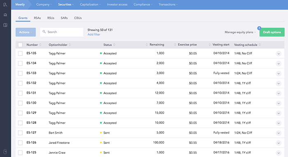Click into the Search input field
The height and width of the screenshot is (157, 288).
tap(62, 32)
